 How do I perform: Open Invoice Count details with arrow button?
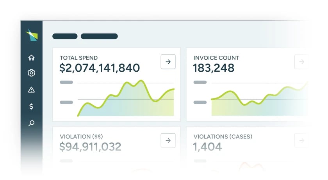(x=301, y=62)
